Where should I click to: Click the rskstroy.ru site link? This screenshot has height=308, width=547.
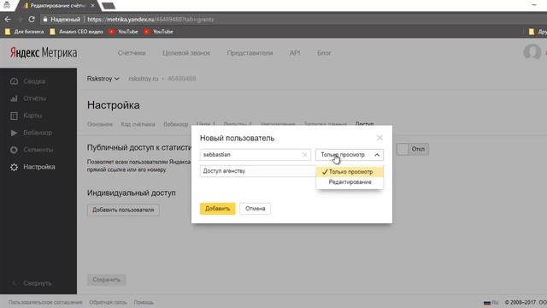(143, 79)
